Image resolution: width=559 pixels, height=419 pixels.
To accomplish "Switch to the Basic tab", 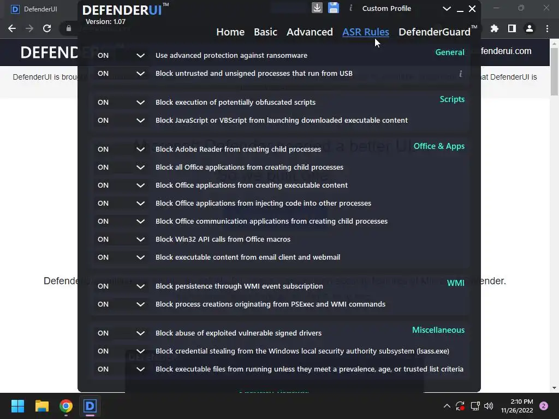I will (x=265, y=32).
